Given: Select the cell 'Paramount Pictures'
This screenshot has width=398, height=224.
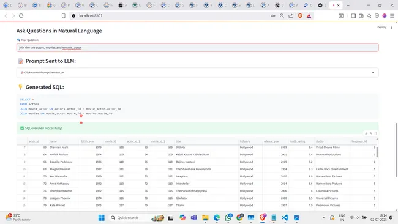Looking at the screenshot, I should 332,205.
